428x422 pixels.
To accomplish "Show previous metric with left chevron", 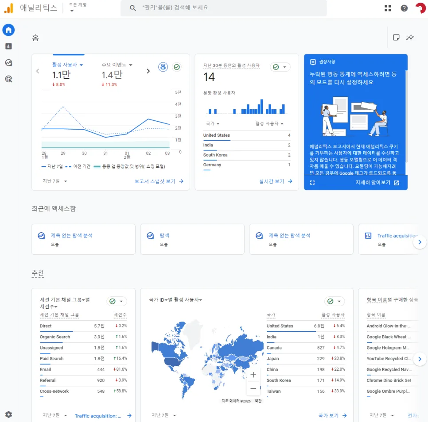I will coord(38,71).
